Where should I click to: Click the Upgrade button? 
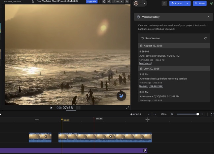[92, 2]
